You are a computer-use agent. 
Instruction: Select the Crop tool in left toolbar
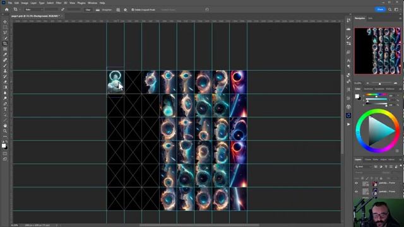tap(5, 44)
